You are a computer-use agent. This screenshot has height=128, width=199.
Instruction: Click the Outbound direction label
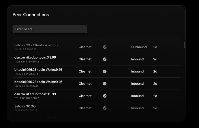(x=139, y=47)
